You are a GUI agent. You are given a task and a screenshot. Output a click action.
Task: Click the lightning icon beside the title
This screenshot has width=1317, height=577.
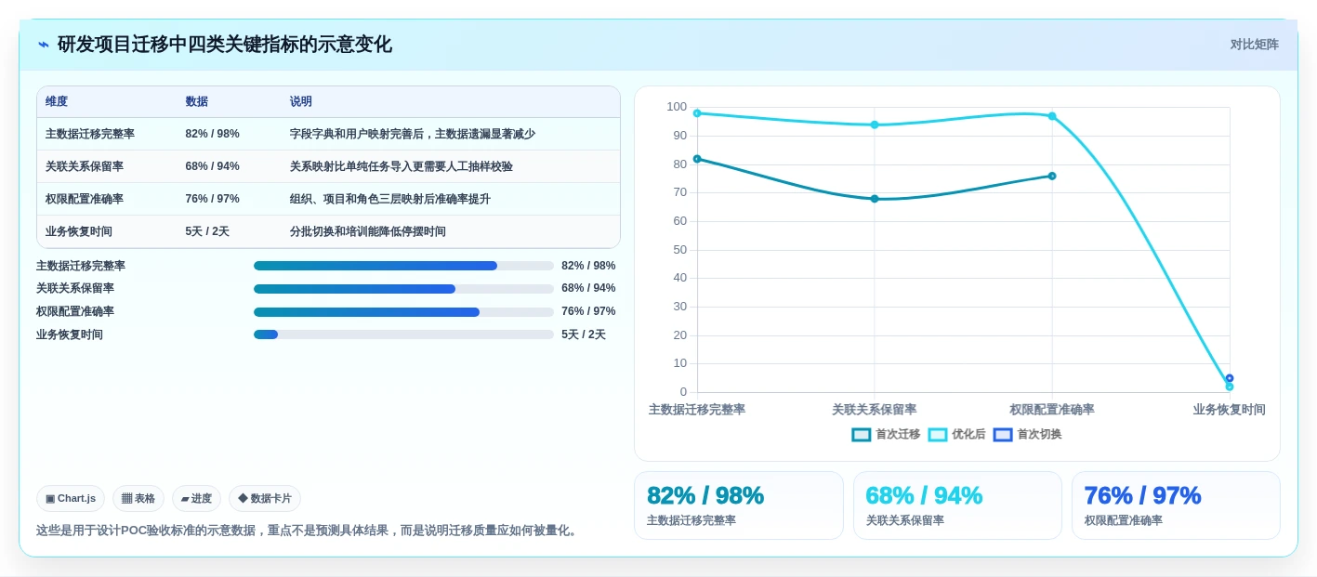[44, 45]
